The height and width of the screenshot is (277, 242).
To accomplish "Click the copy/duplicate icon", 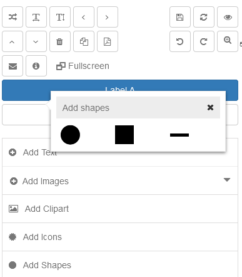I will pos(84,41).
